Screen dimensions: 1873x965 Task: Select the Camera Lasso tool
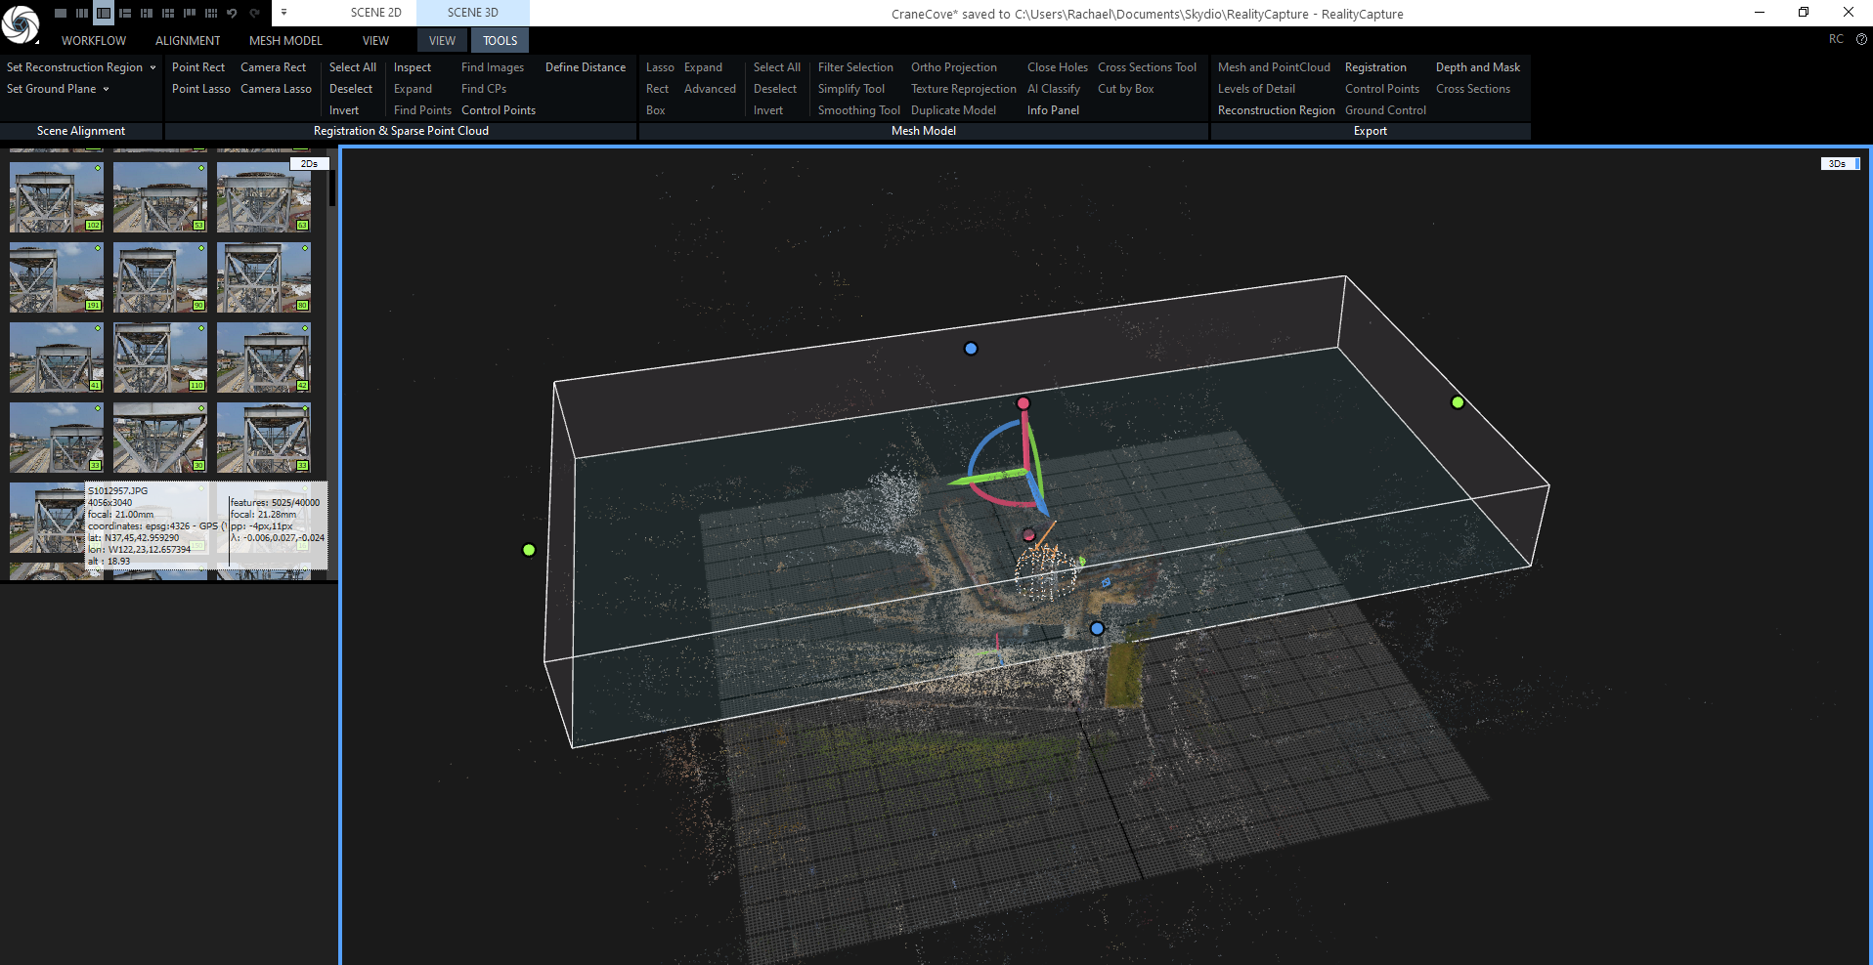(276, 89)
